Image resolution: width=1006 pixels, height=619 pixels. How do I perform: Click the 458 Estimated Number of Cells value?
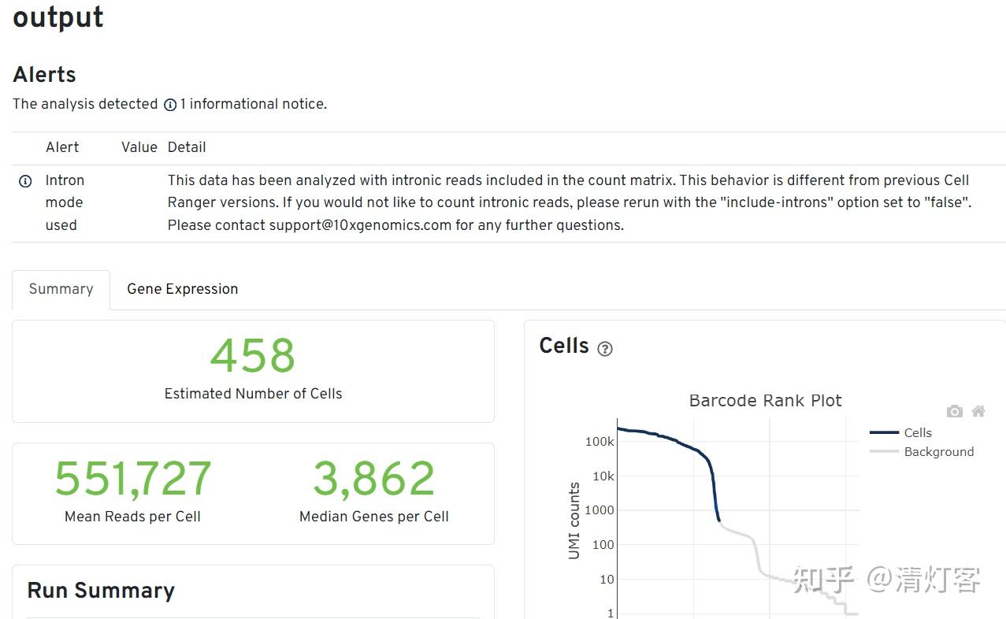[253, 356]
